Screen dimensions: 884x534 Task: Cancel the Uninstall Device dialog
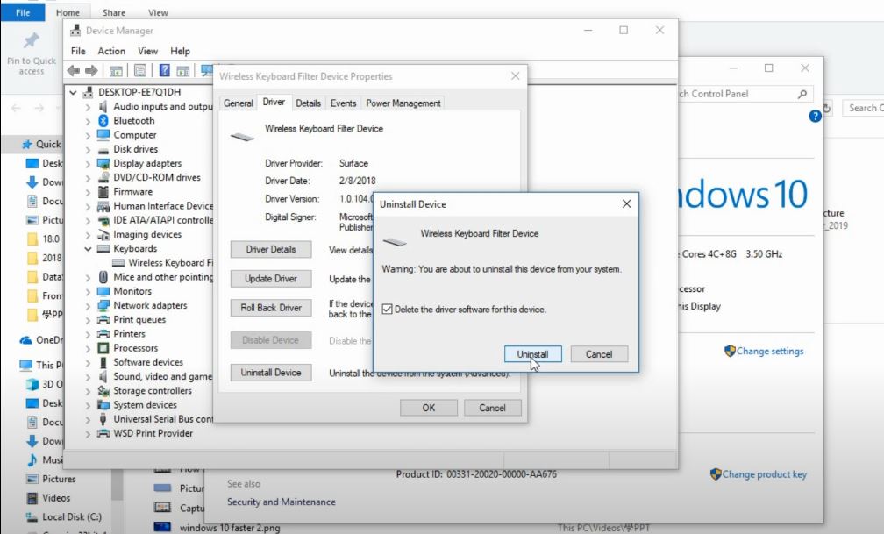pos(599,354)
